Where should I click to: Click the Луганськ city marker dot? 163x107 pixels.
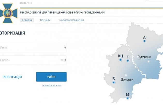(x=149, y=61)
